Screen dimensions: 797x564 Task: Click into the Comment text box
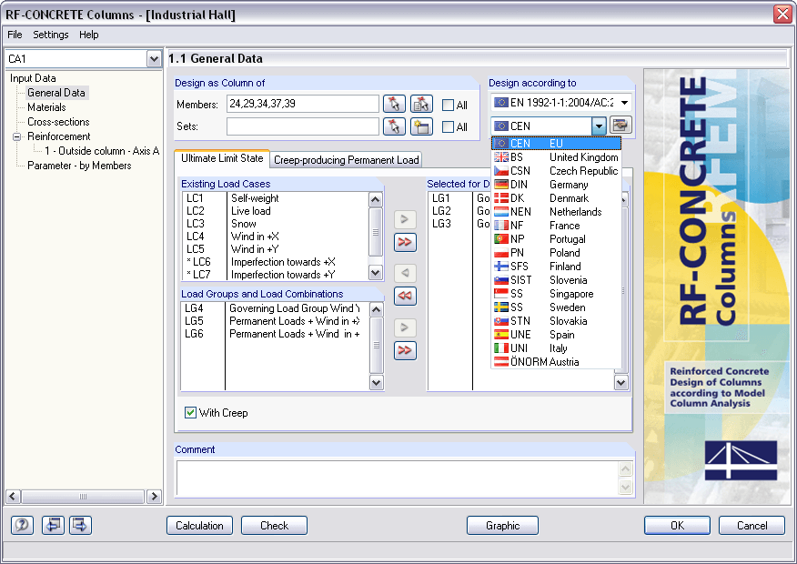[398, 478]
